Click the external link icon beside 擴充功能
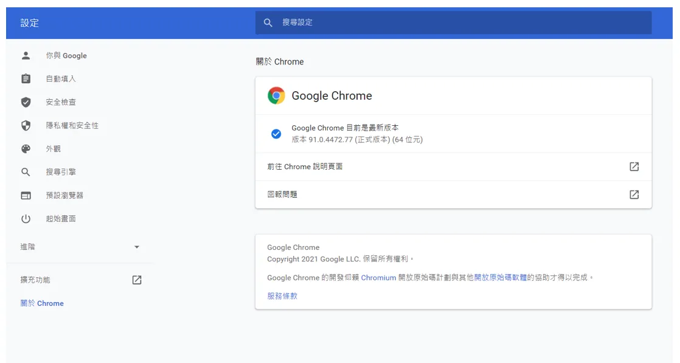This screenshot has height=363, width=680. pos(137,280)
